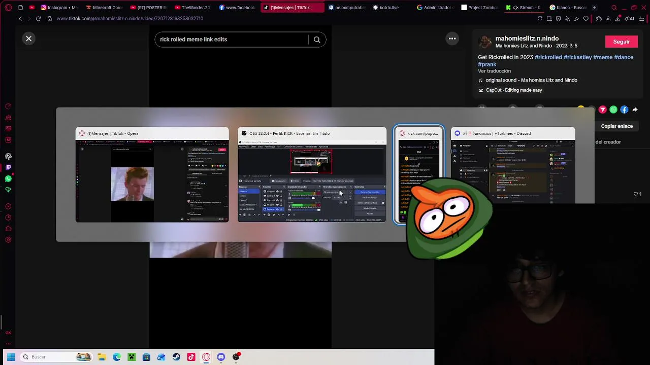This screenshot has width=650, height=365.
Task: Open mahomieslitz.n.nindo profile name
Action: point(527,39)
